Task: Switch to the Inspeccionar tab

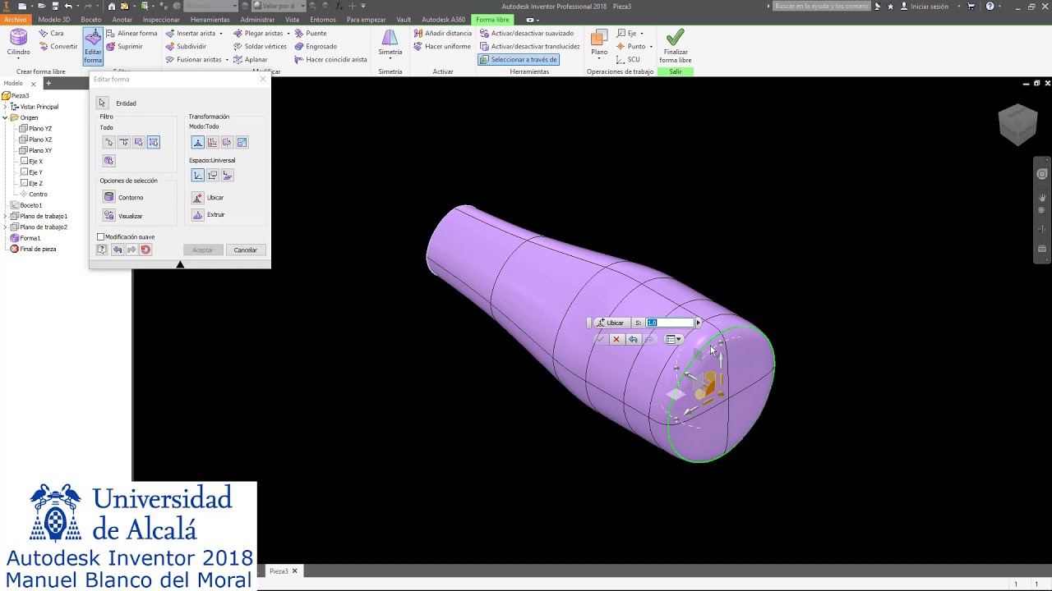Action: pyautogui.click(x=161, y=20)
